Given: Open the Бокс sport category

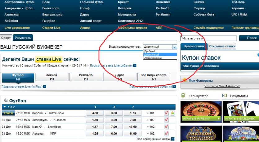Looking at the screenshot, I should click(46, 2).
